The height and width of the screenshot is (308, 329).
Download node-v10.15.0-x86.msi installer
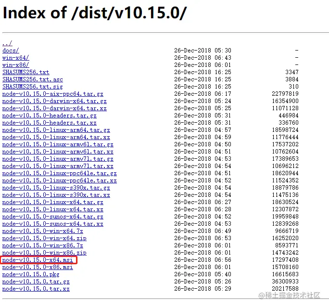(x=38, y=267)
